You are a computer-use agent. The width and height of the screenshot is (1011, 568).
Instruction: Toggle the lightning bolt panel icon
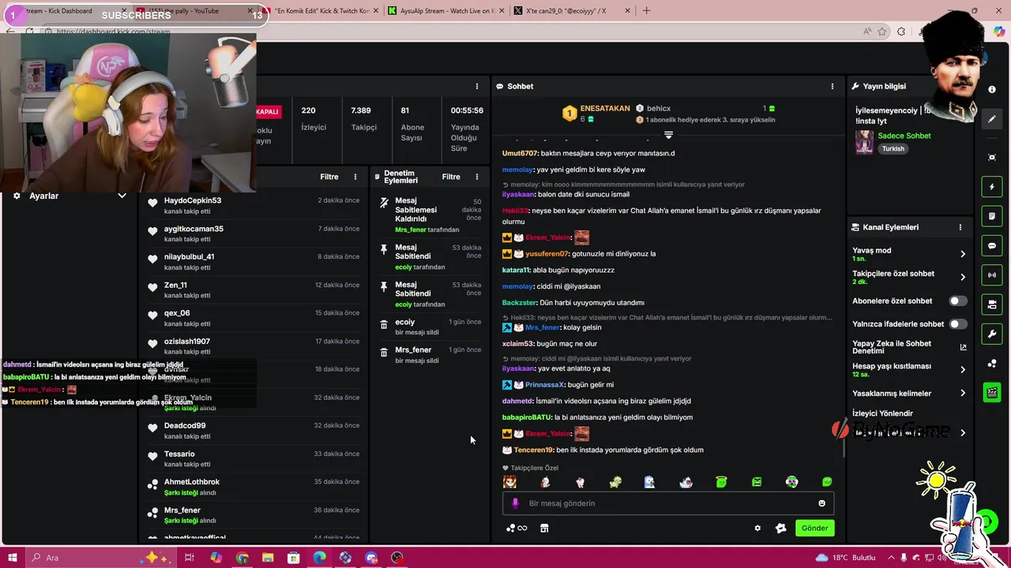pos(992,187)
